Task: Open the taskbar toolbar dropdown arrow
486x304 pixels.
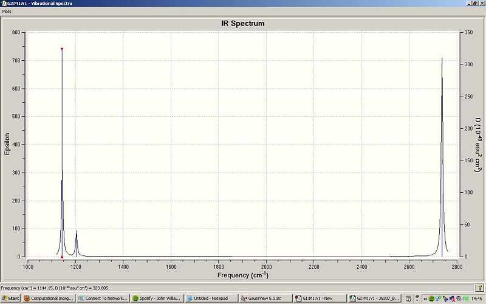Action: click(417, 300)
